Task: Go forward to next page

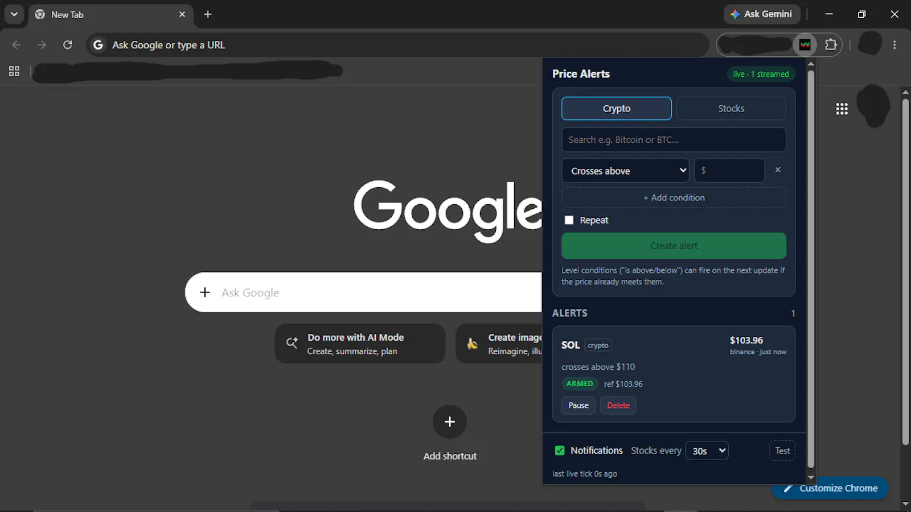Action: (42, 44)
